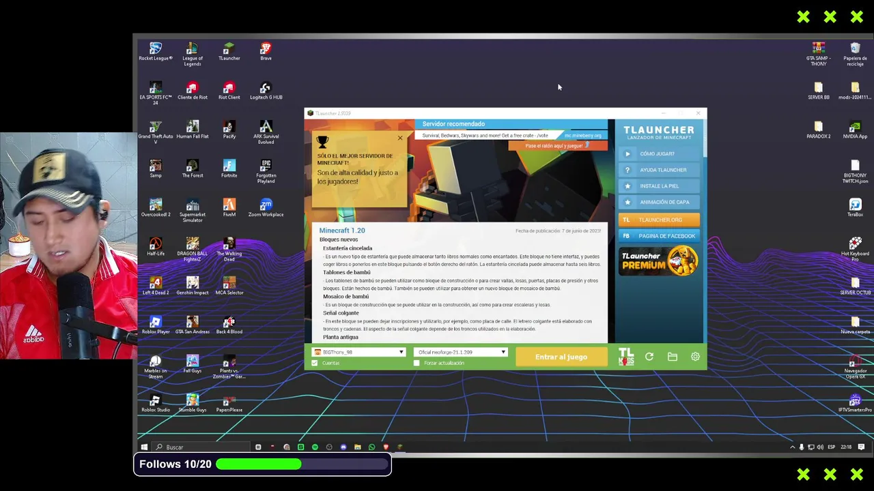The height and width of the screenshot is (491, 874).
Task: Open Brave browser desktop icon
Action: click(266, 52)
